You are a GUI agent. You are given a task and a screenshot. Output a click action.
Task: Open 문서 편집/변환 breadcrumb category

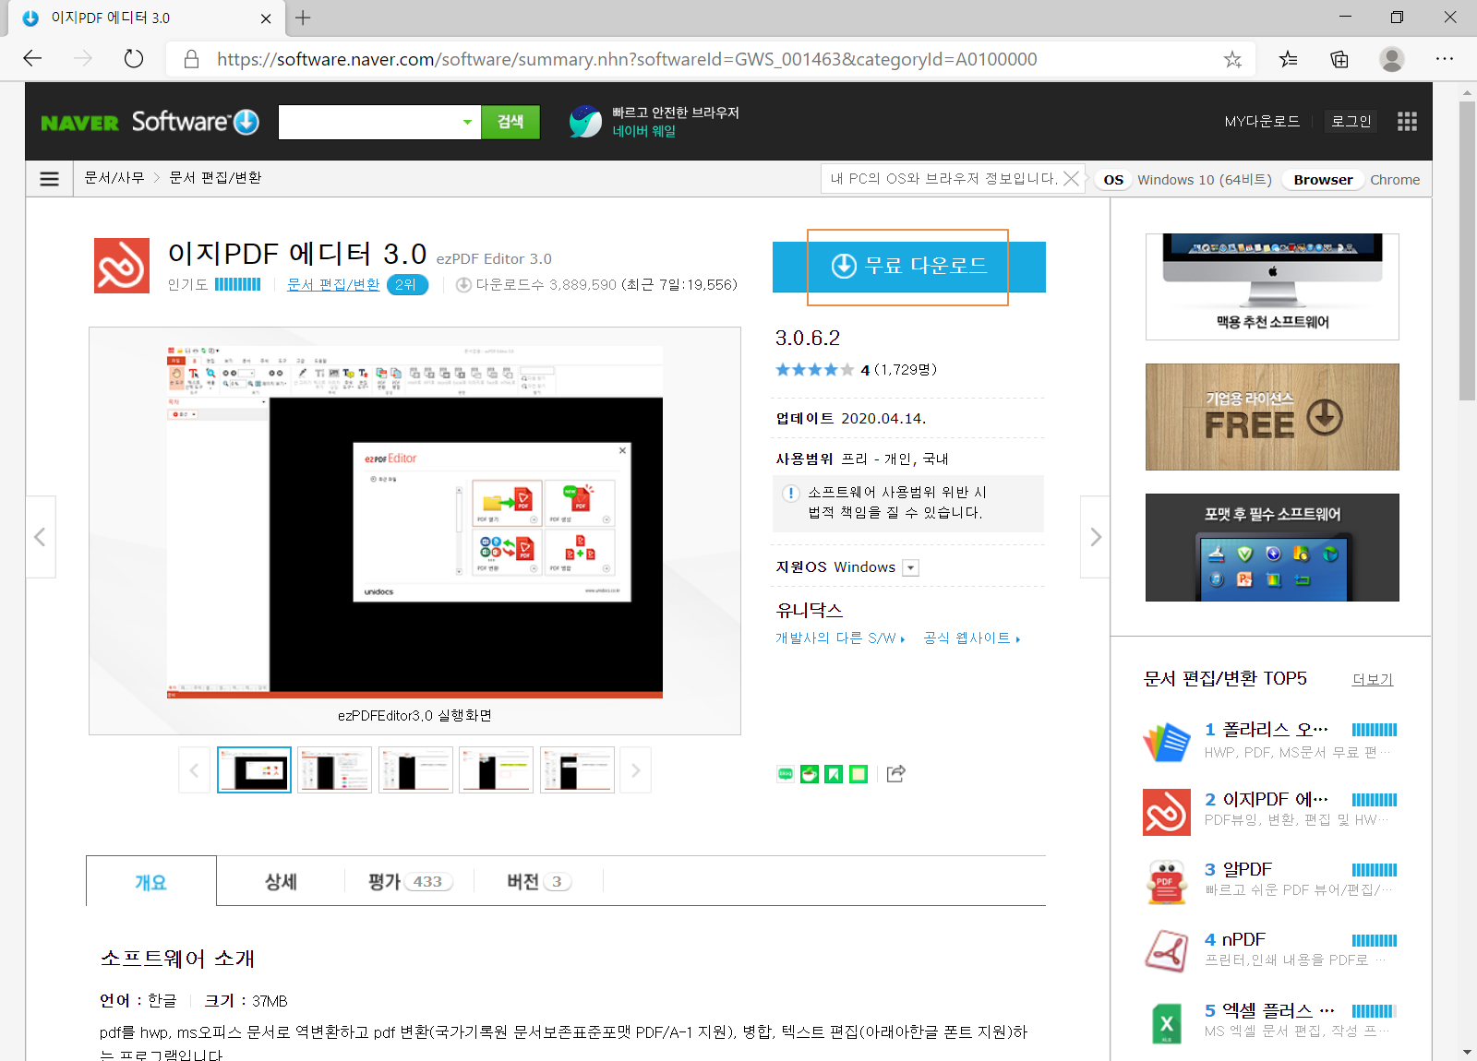pyautogui.click(x=215, y=178)
